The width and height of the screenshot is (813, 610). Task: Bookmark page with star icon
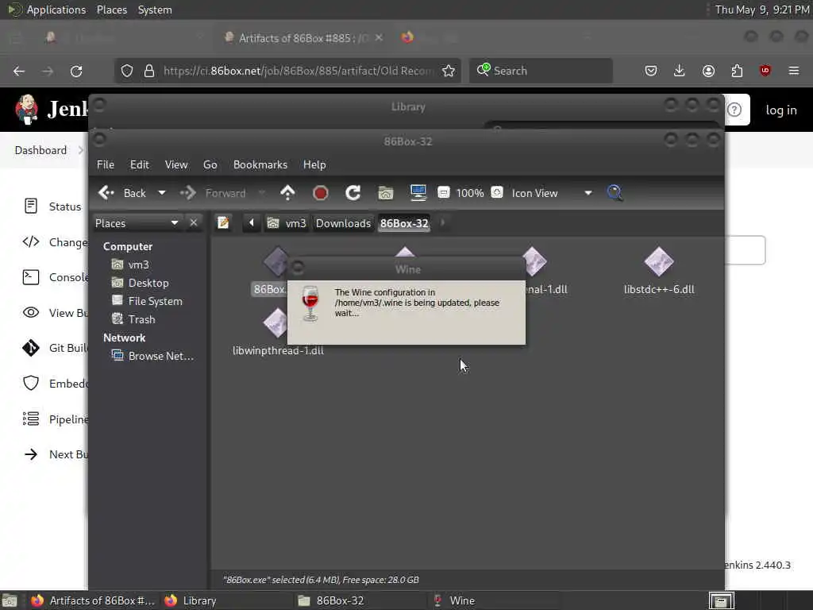click(449, 71)
